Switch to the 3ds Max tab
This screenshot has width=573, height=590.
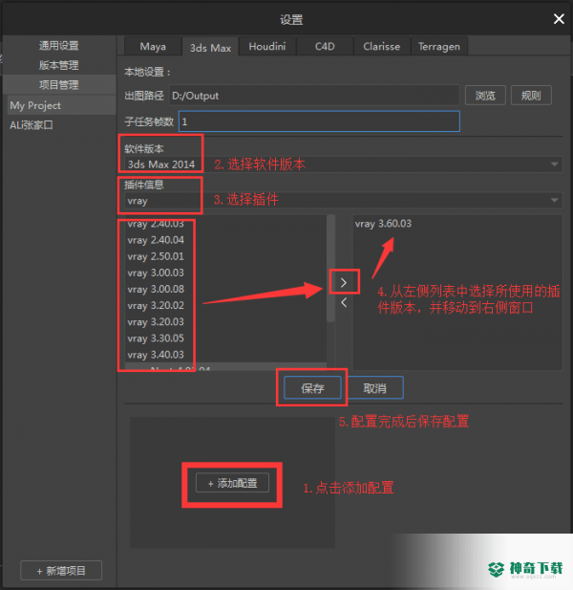210,48
